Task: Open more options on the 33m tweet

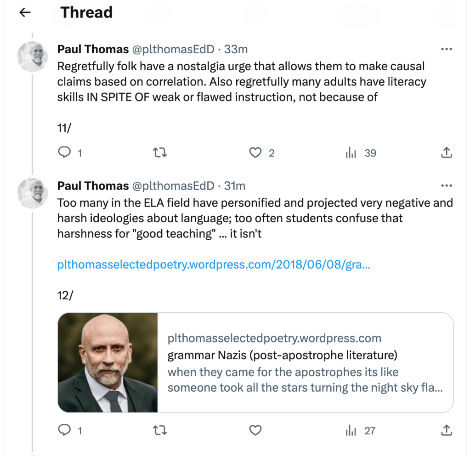Action: pyautogui.click(x=447, y=50)
